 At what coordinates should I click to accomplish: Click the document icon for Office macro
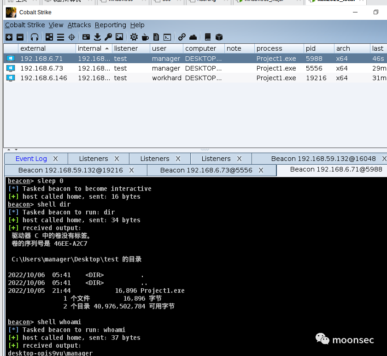coord(156,37)
